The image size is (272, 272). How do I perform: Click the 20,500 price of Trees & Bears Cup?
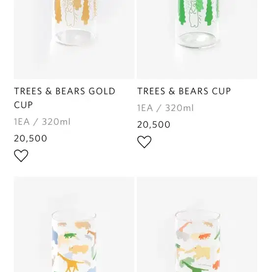click(x=154, y=124)
